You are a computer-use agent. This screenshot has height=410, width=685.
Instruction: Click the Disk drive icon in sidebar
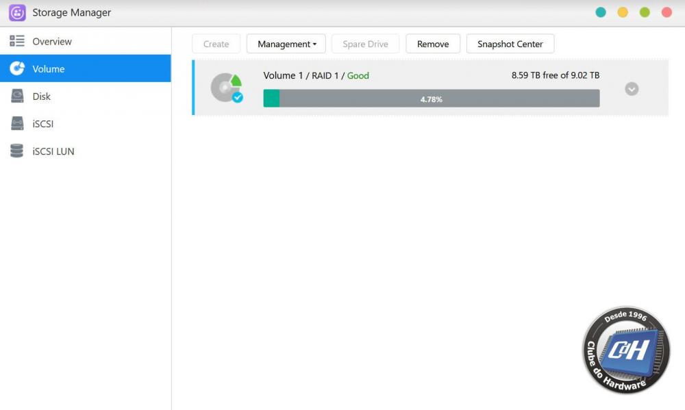coord(17,97)
